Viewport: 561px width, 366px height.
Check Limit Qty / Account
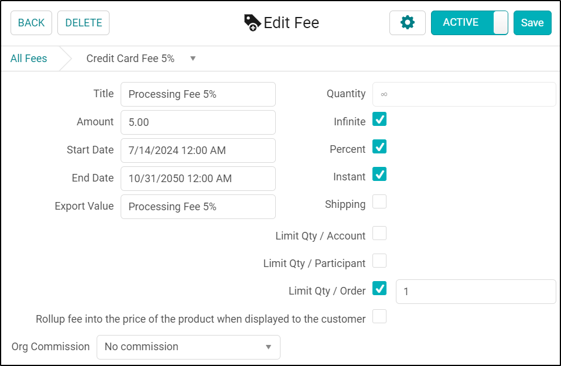tap(379, 232)
